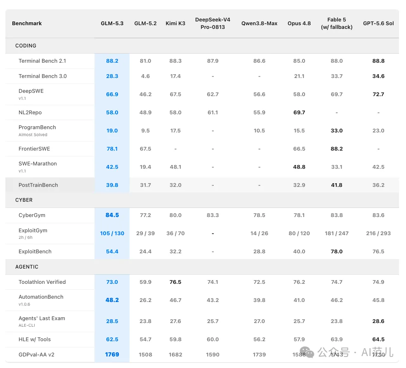The height and width of the screenshot is (368, 406).
Task: Select GLM-5.3 score 73.0 for Toolathlon Verified
Action: pyautogui.click(x=112, y=282)
